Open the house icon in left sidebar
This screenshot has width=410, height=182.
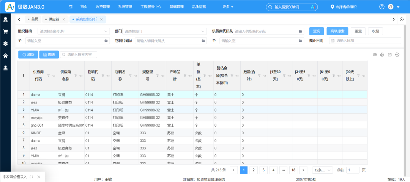(5, 56)
